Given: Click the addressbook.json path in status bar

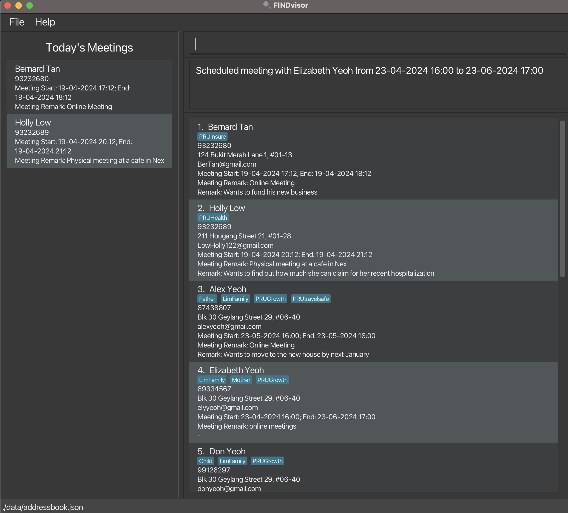Looking at the screenshot, I should [x=43, y=507].
